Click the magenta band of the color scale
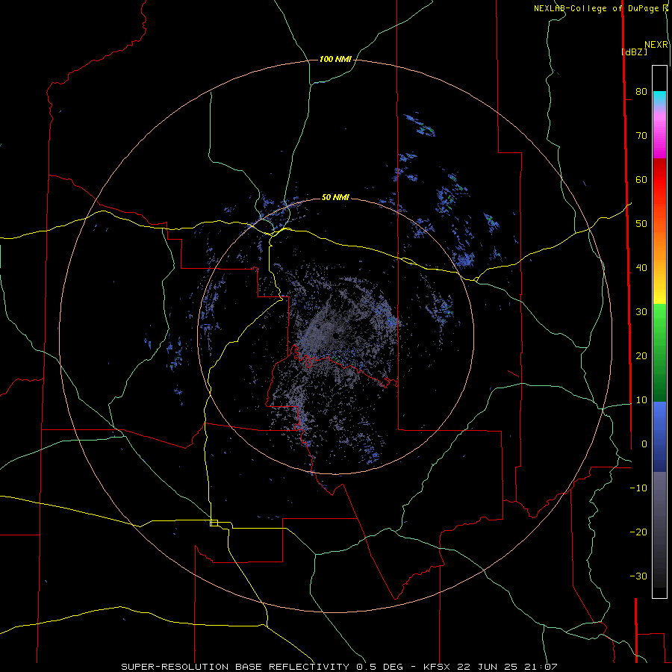The height and width of the screenshot is (672, 672). 659,137
